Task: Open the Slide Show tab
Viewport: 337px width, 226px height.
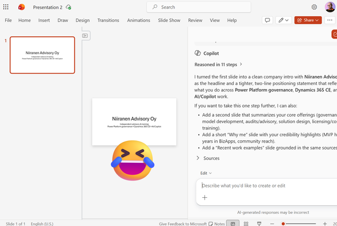Action: pyautogui.click(x=169, y=20)
